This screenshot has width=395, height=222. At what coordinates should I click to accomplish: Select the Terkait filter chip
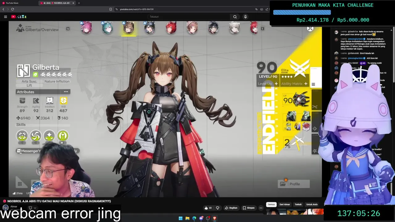[x=298, y=204]
